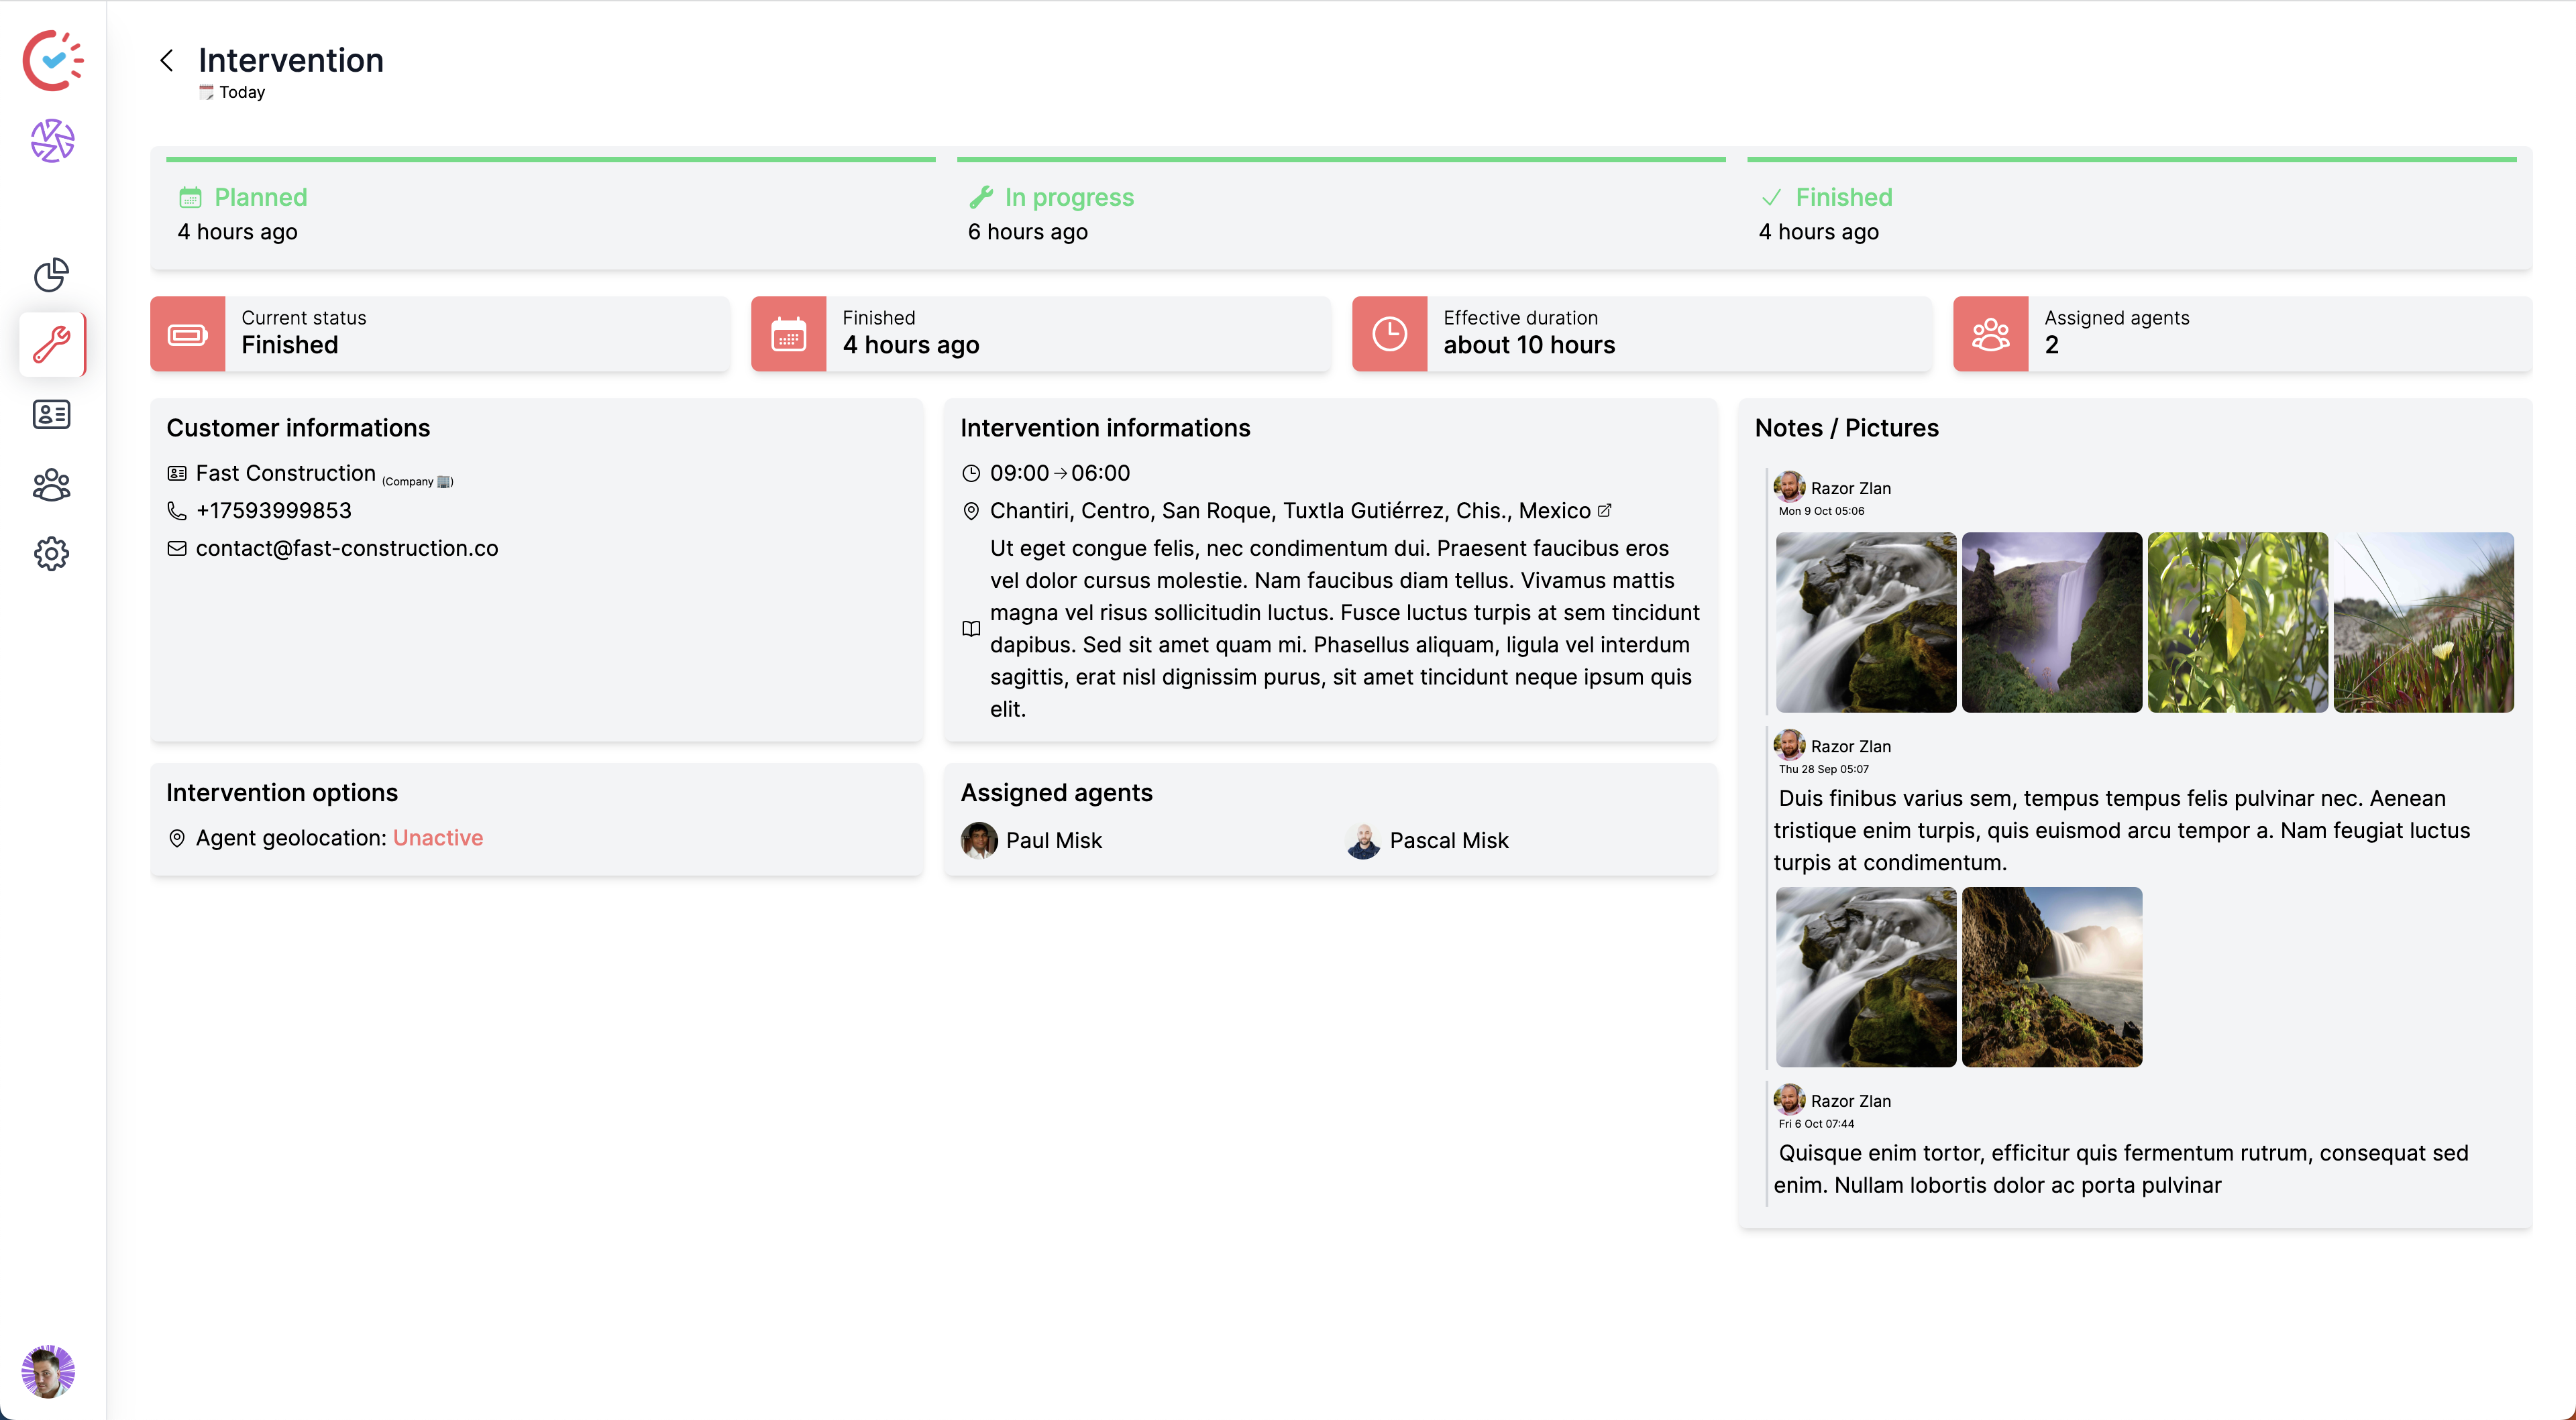Click the map pin beside Chantiri address

(x=971, y=511)
